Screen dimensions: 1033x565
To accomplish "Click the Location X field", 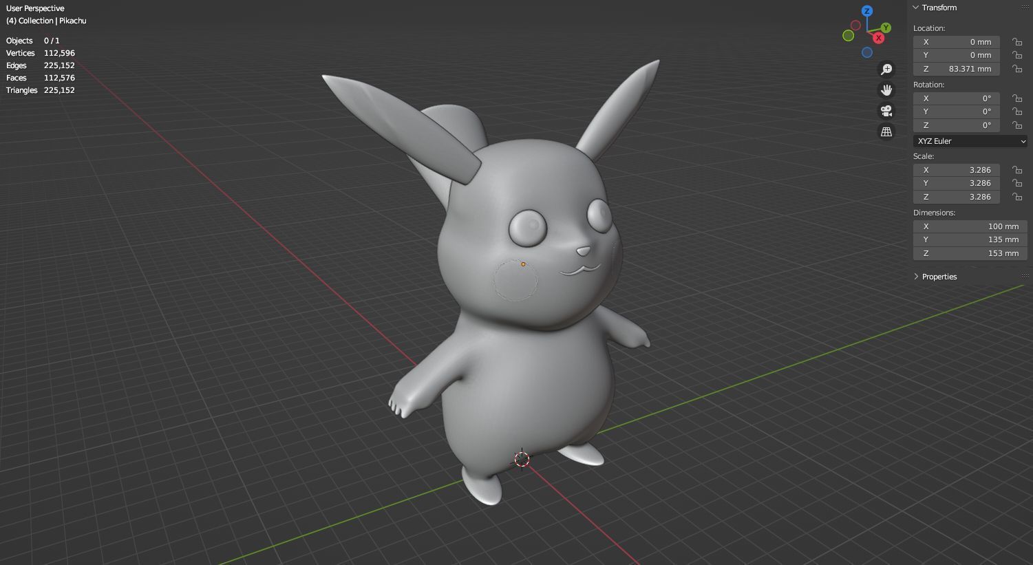I will click(x=957, y=42).
